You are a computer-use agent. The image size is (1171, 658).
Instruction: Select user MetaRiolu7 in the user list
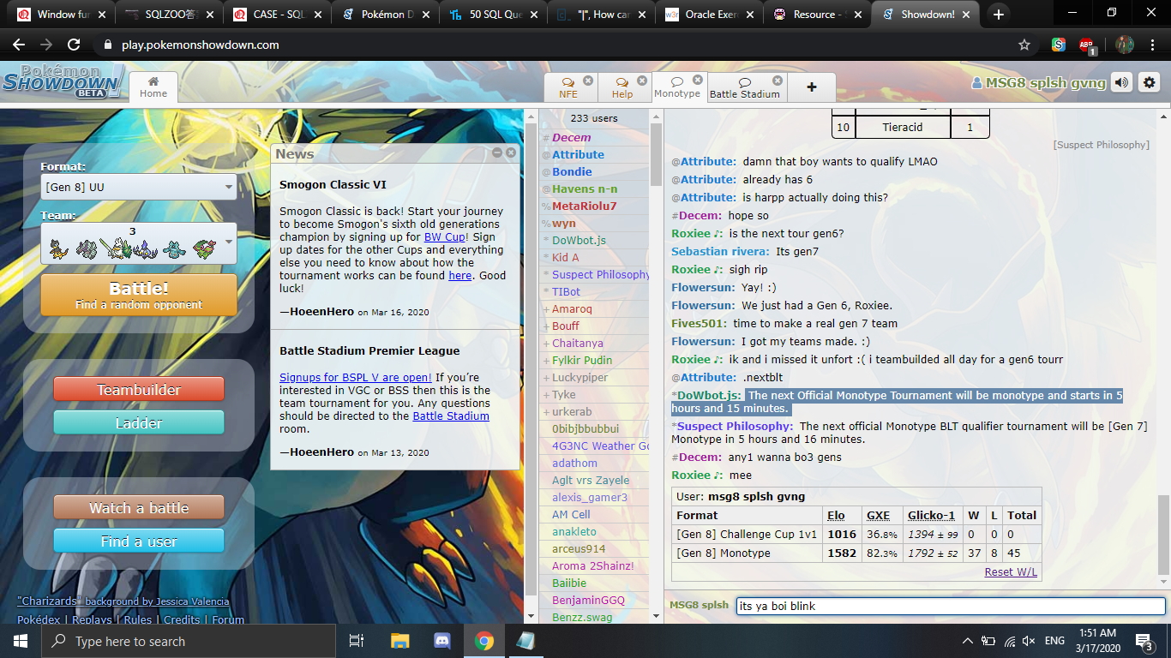(x=584, y=206)
